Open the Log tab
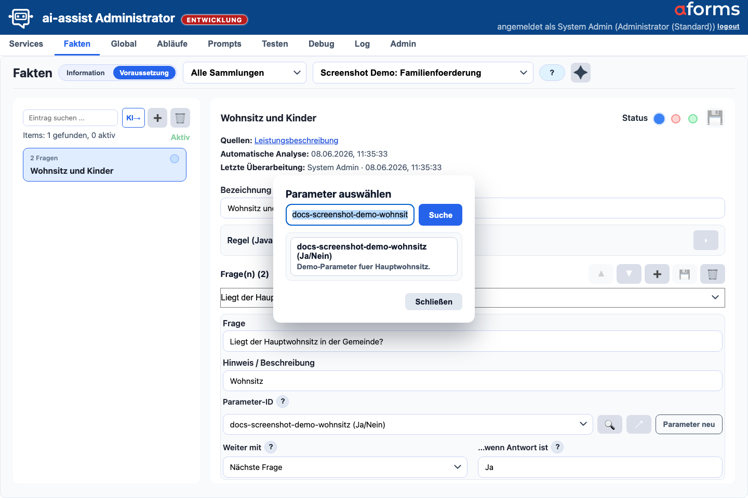 click(x=362, y=44)
